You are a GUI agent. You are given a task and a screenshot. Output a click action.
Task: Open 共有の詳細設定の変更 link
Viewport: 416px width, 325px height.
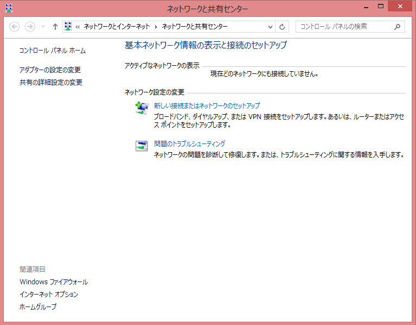click(51, 83)
